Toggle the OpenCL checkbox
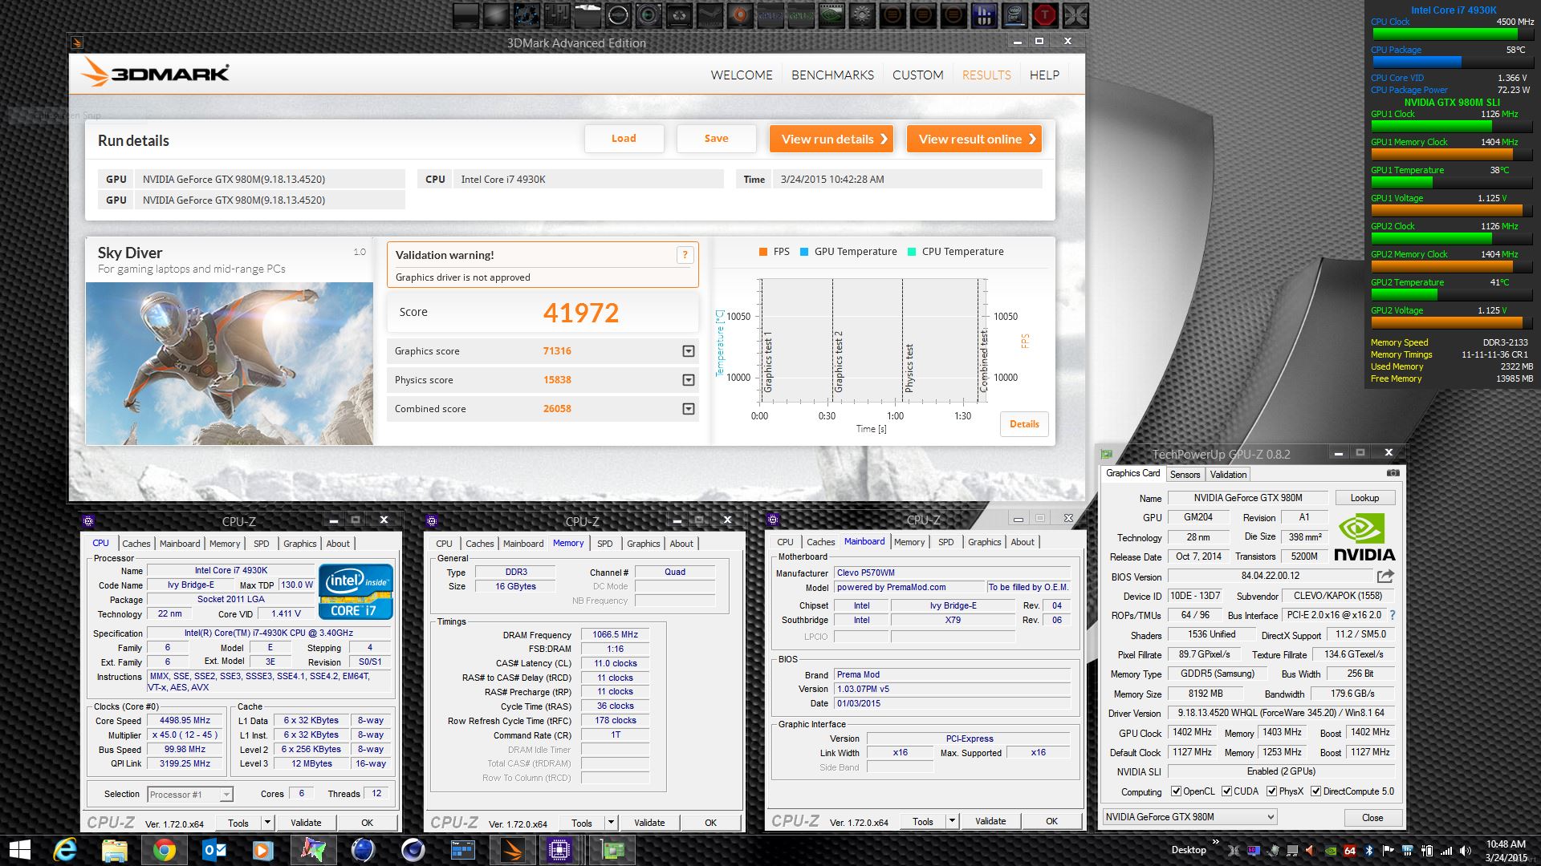1541x866 pixels. coord(1176,791)
